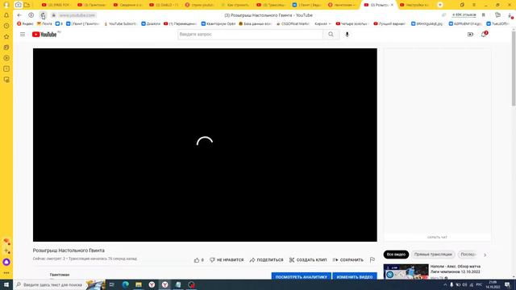This screenshot has height=290, width=516.
Task: Open the Почта bookmark
Action: (45, 23)
